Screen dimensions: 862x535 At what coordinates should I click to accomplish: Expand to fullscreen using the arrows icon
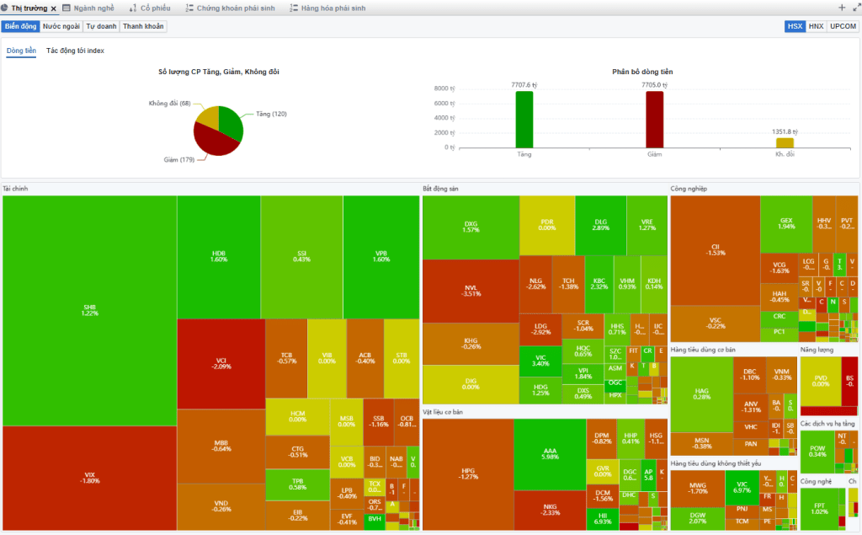point(855,8)
